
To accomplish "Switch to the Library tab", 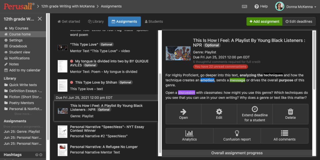I will [96, 22].
